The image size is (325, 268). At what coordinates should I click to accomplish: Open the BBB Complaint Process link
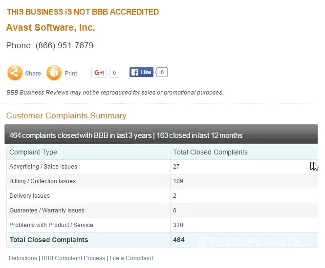(x=73, y=258)
